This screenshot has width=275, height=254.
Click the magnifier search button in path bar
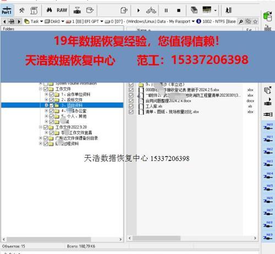point(241,21)
